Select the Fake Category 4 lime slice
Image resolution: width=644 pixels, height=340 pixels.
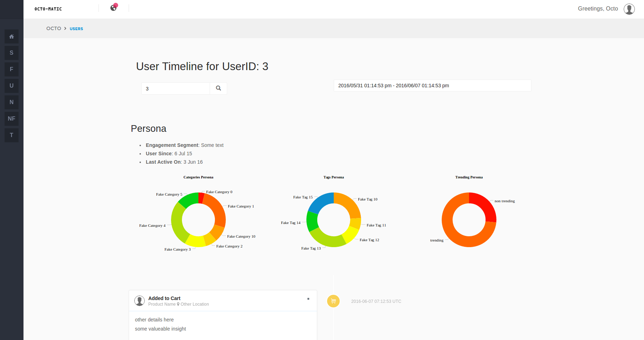(178, 222)
